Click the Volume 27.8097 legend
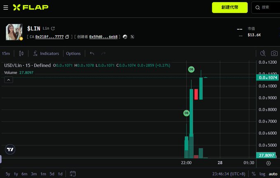Image resolution: width=280 pixels, height=178 pixels. pyautogui.click(x=19, y=73)
